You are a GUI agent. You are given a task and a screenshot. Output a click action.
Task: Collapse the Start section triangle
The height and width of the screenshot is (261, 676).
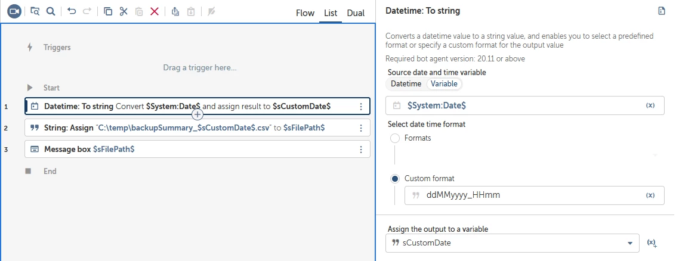point(30,88)
